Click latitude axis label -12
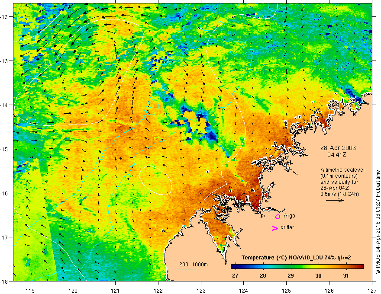The height and width of the screenshot is (294, 381). 5,17
